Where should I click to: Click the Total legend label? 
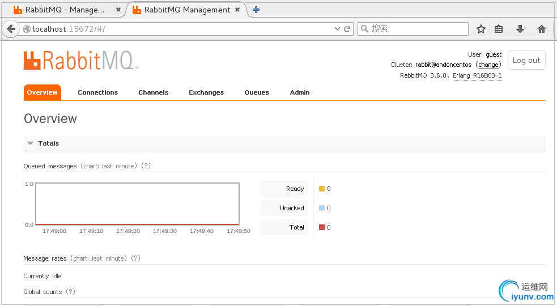click(284, 227)
